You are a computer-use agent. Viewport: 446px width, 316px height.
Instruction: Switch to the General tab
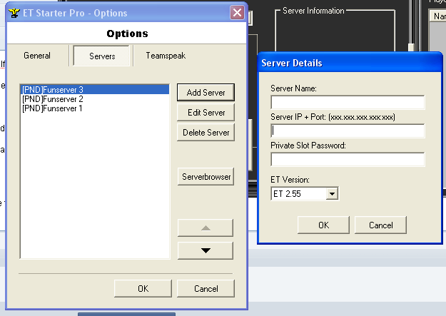pyautogui.click(x=37, y=56)
